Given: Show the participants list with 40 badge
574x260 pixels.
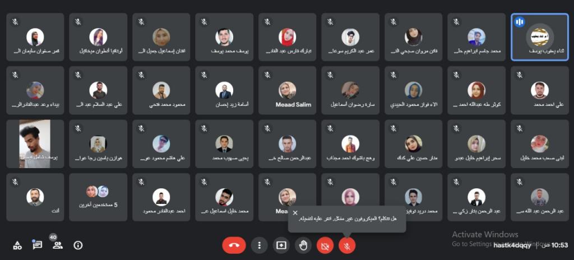Looking at the screenshot, I should 58,245.
